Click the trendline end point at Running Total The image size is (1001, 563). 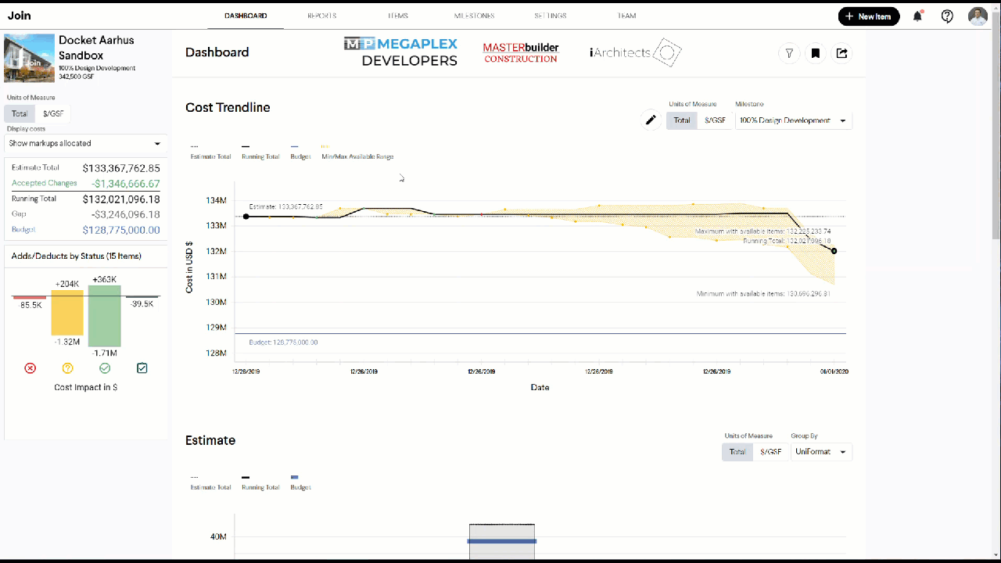pos(834,251)
